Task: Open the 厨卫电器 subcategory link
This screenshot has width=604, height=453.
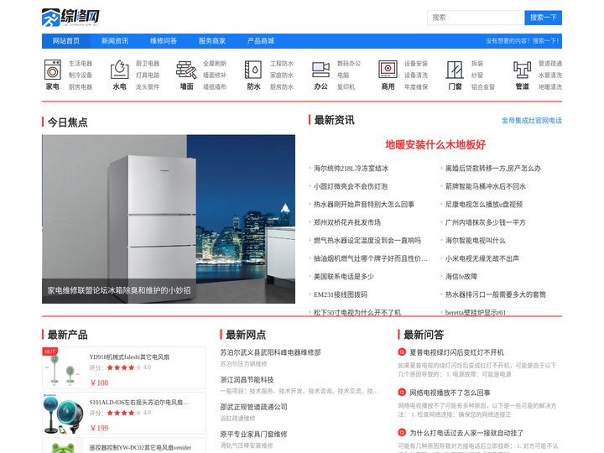Action: [x=148, y=64]
